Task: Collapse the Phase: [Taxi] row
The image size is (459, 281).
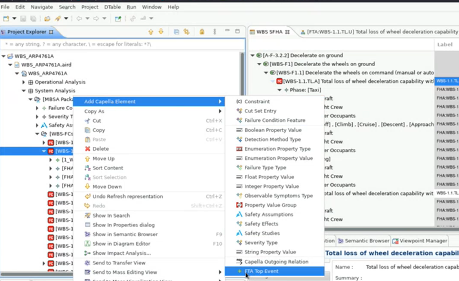Action: (x=280, y=90)
